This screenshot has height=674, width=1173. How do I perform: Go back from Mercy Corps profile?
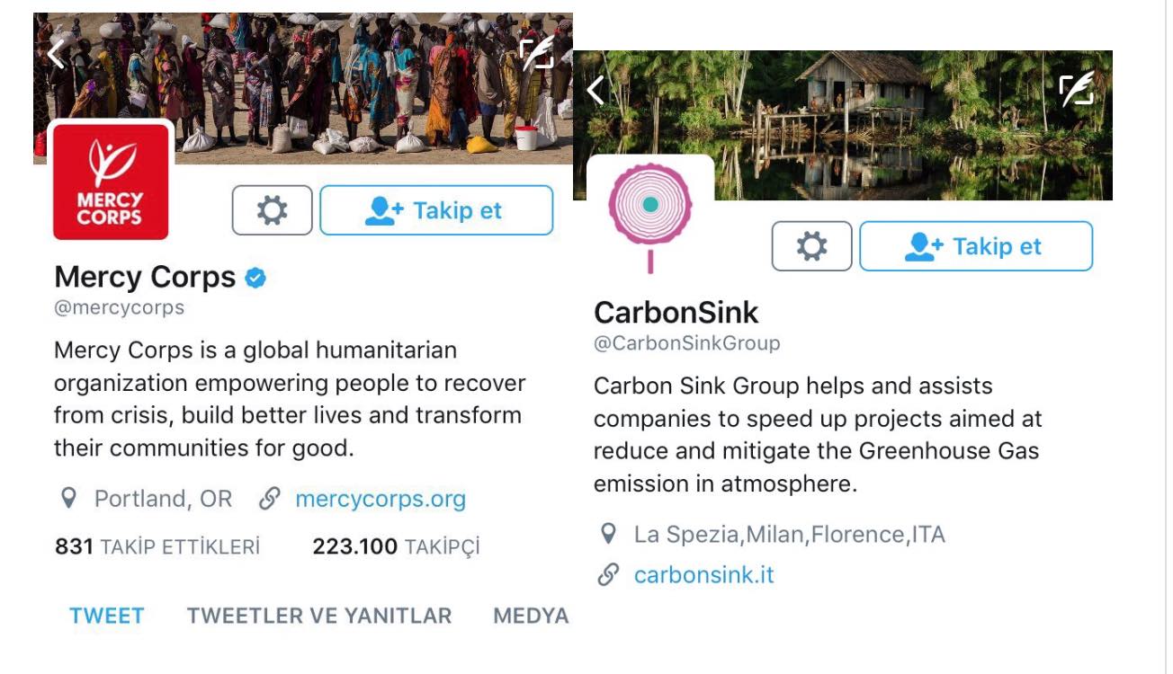click(57, 54)
